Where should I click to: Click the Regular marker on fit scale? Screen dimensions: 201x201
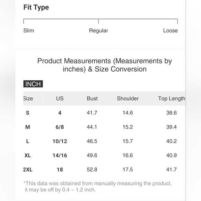[98, 21]
